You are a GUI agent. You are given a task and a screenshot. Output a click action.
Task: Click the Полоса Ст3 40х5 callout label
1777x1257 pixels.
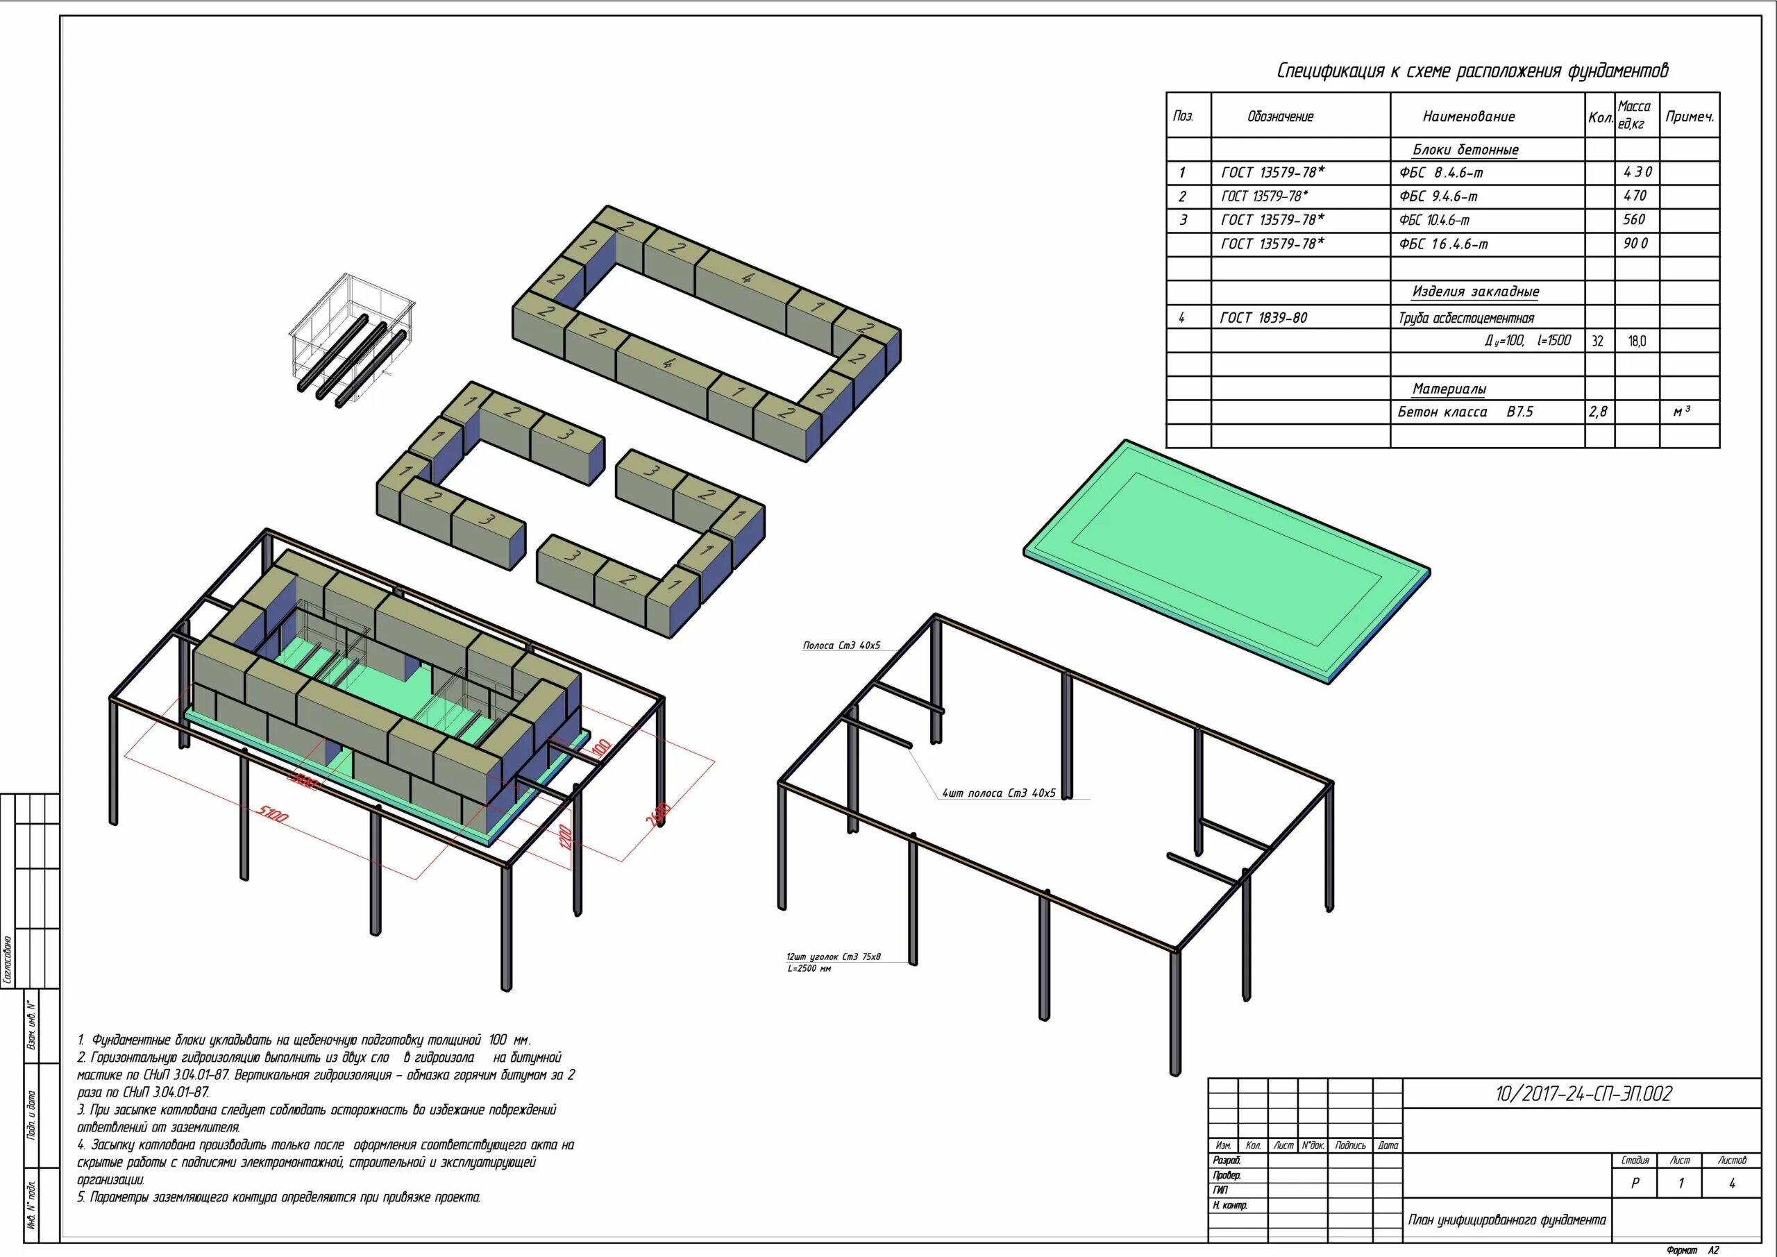(841, 646)
